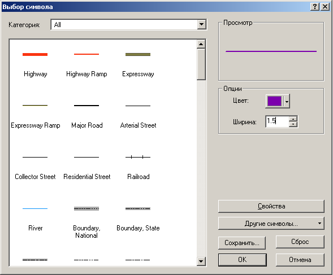Click the symbol list scroll-down arrow
Viewport: 333px width, 275px height.
pos(201,261)
